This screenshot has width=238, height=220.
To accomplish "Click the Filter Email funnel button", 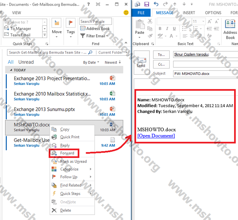I will [x=94, y=36].
